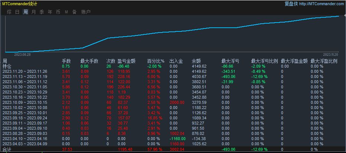
Task: Click the 盈亏金额 column header
Action: click(x=127, y=61)
